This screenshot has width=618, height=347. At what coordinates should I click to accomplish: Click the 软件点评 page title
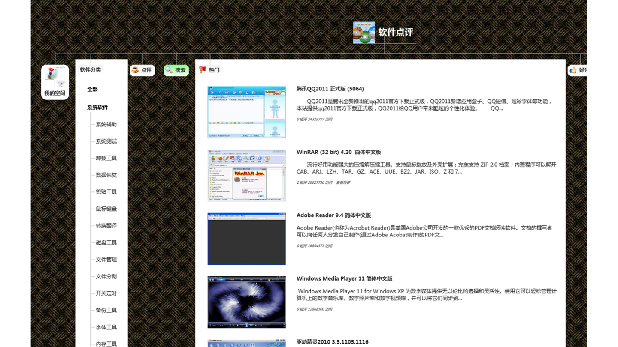pyautogui.click(x=396, y=33)
